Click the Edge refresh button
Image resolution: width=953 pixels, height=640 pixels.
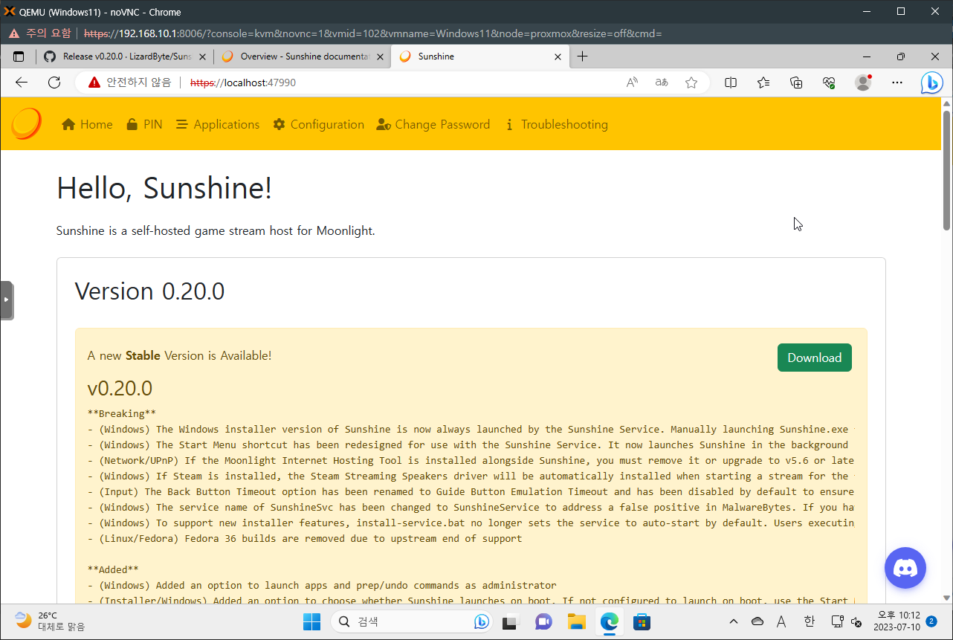54,83
